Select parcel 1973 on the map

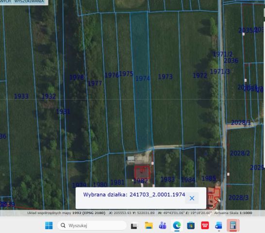[x=165, y=77]
